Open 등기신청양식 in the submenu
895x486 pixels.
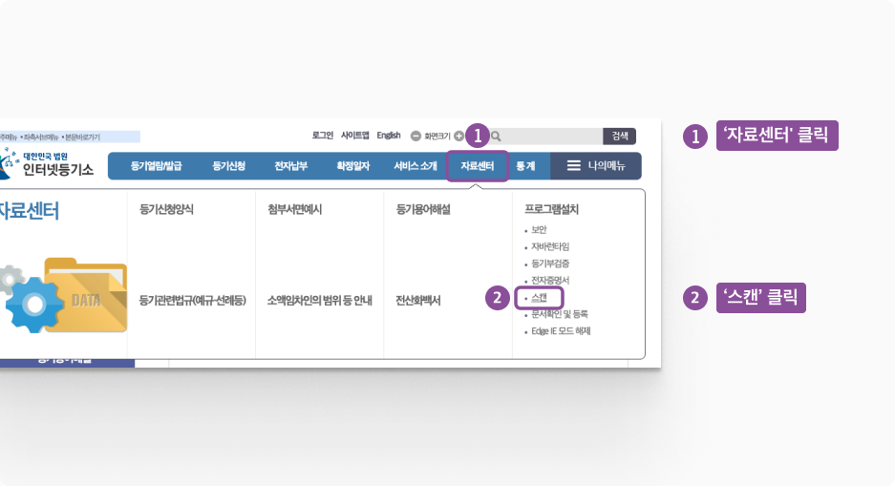point(166,208)
